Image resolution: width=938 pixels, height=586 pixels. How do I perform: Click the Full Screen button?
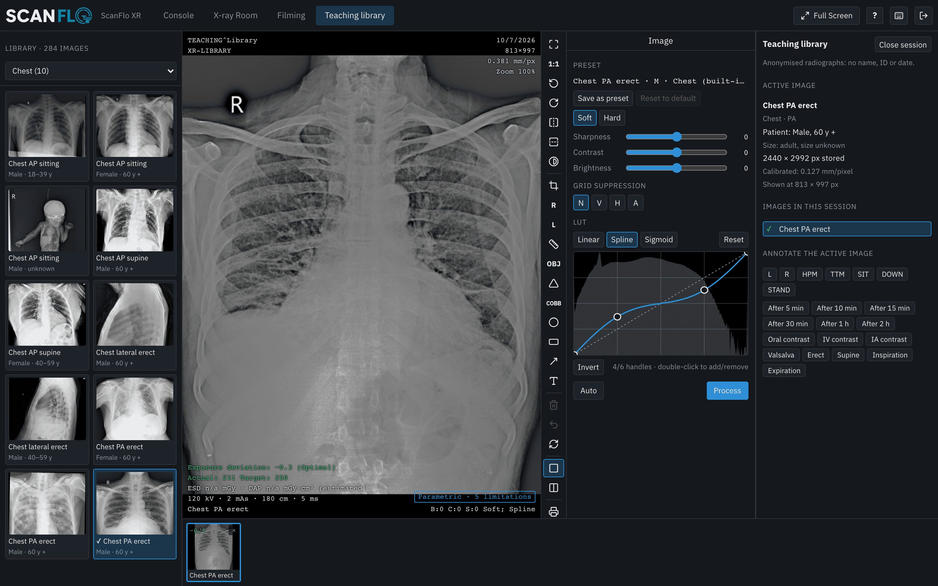(826, 16)
